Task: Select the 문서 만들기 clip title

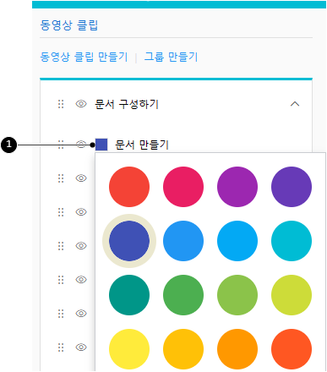Action: 142,145
